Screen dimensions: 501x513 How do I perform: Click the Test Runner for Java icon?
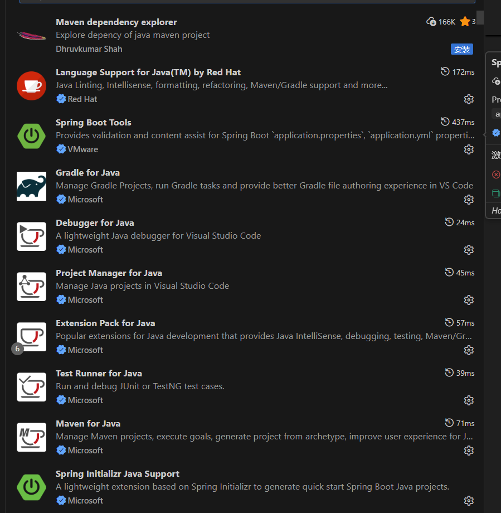31,387
